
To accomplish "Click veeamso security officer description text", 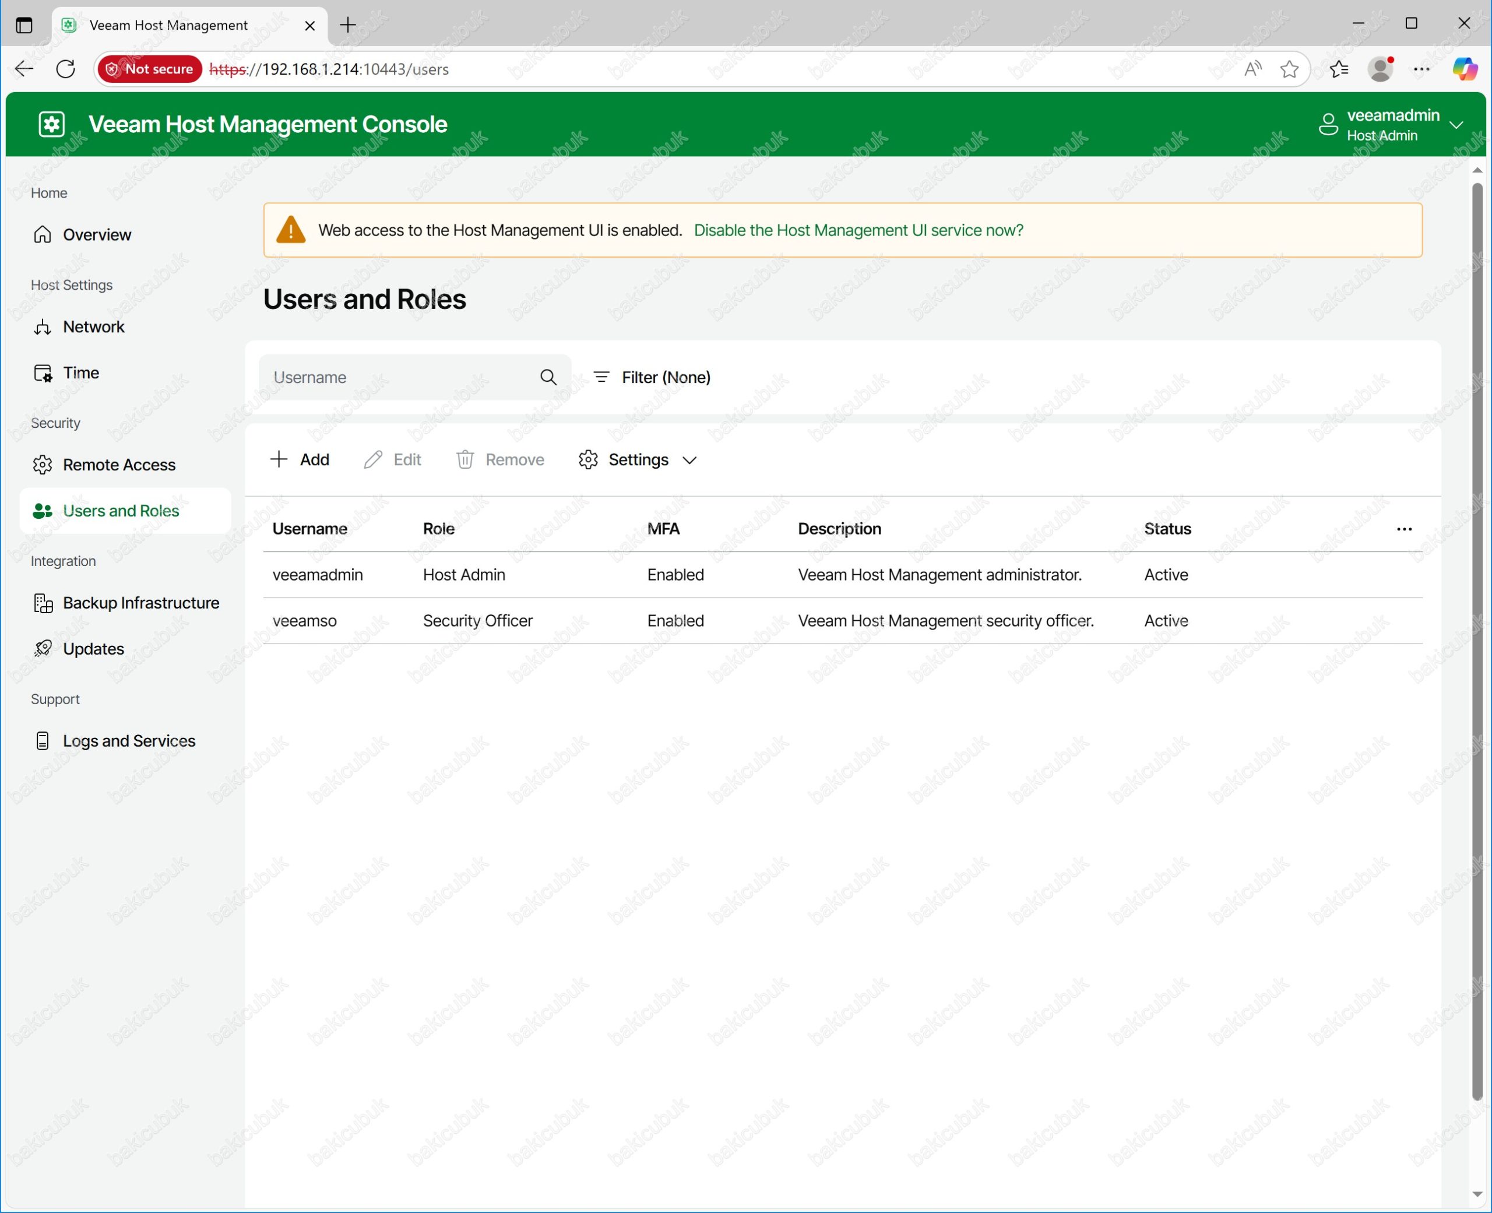I will pyautogui.click(x=946, y=621).
